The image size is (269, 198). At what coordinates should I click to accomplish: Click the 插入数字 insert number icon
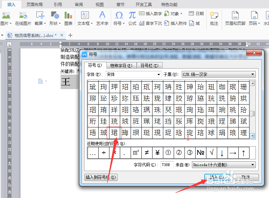[141, 13]
